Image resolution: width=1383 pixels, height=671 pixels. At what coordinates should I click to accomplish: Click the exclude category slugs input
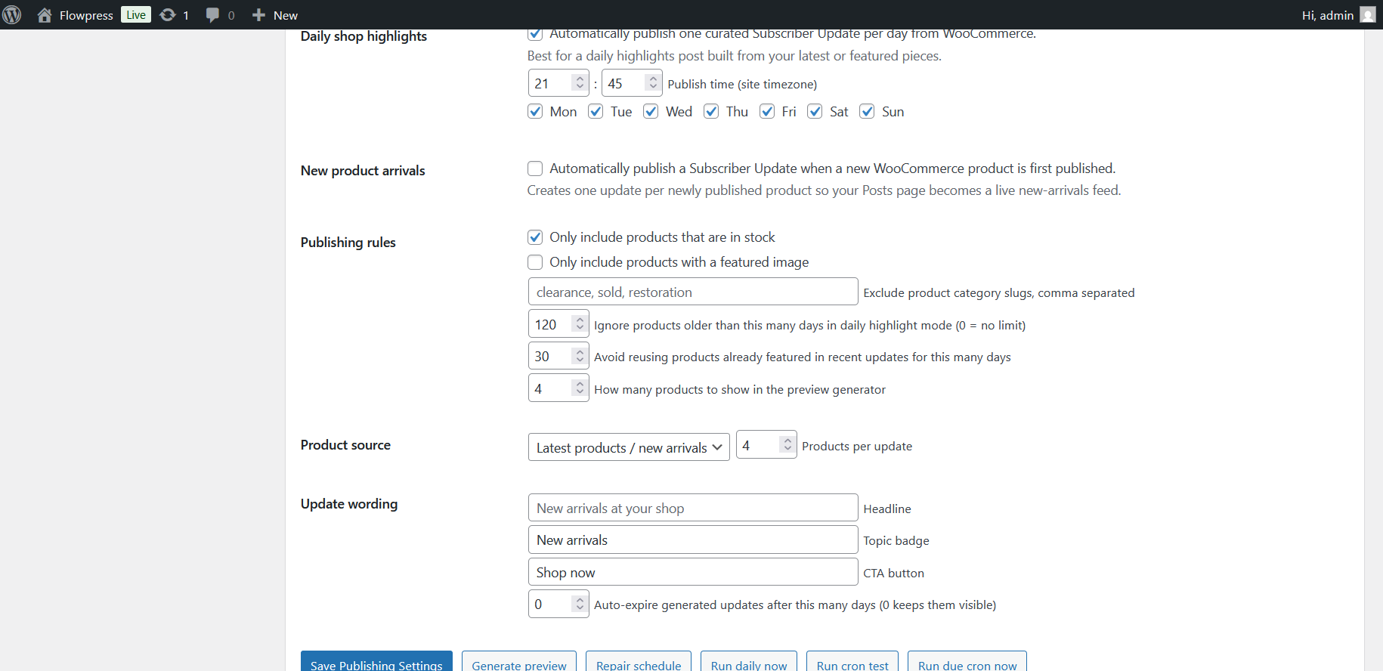click(x=693, y=292)
